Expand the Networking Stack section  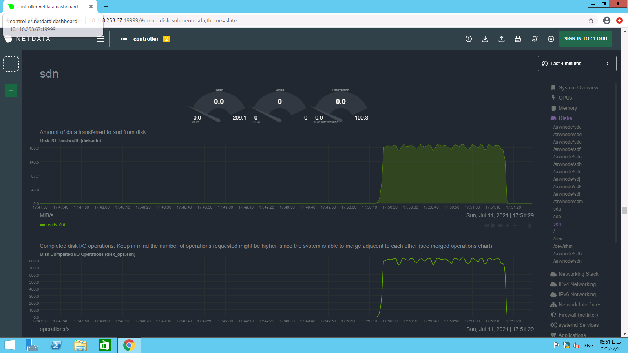point(578,274)
